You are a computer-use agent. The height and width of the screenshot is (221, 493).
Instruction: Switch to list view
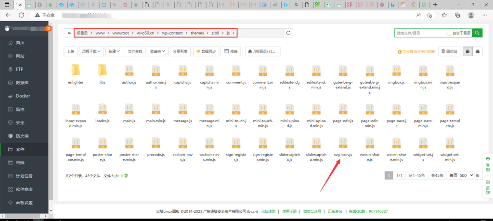click(x=478, y=51)
